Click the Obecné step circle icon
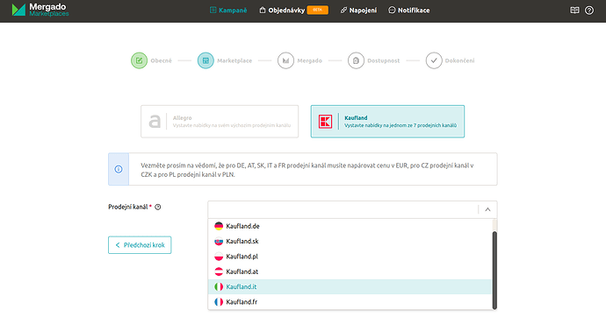This screenshot has width=606, height=317. click(x=139, y=60)
